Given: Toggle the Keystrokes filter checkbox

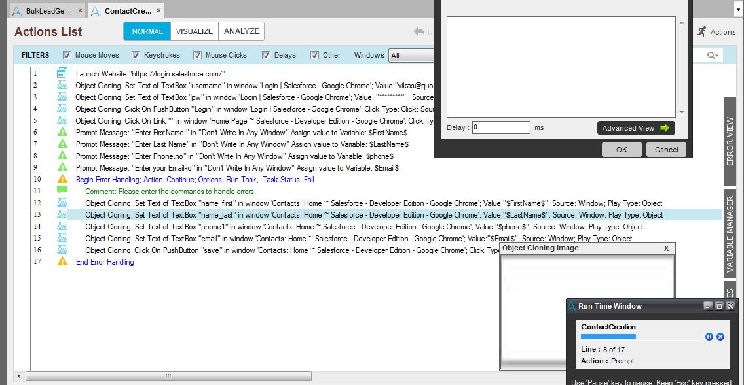Looking at the screenshot, I should tap(136, 56).
